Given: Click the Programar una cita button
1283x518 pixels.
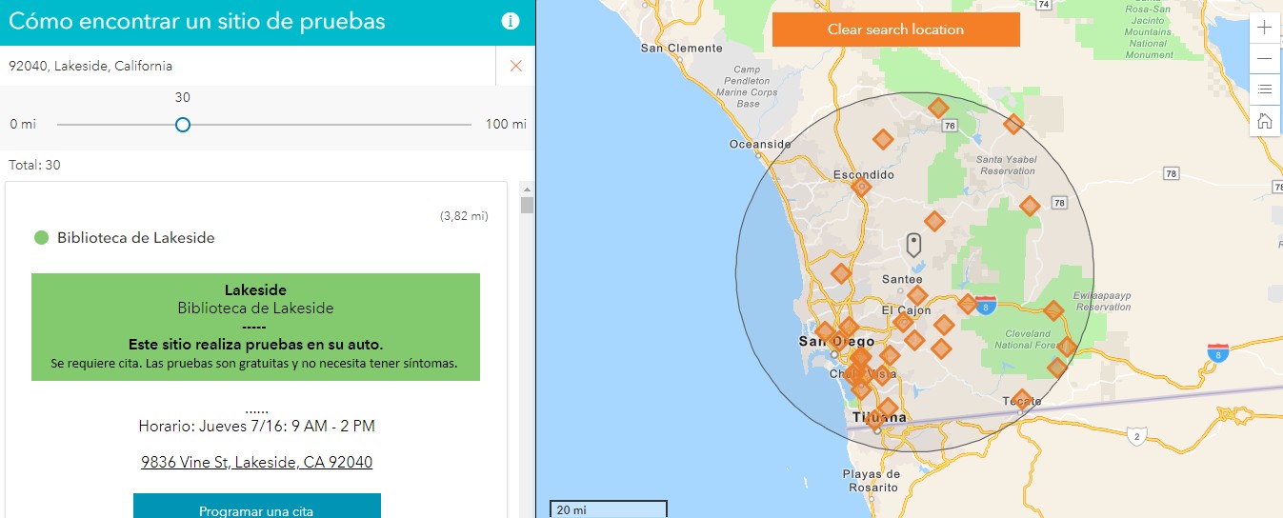Looking at the screenshot, I should [x=256, y=508].
